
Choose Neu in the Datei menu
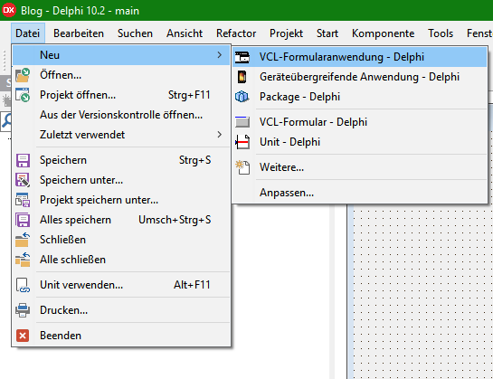[x=121, y=55]
